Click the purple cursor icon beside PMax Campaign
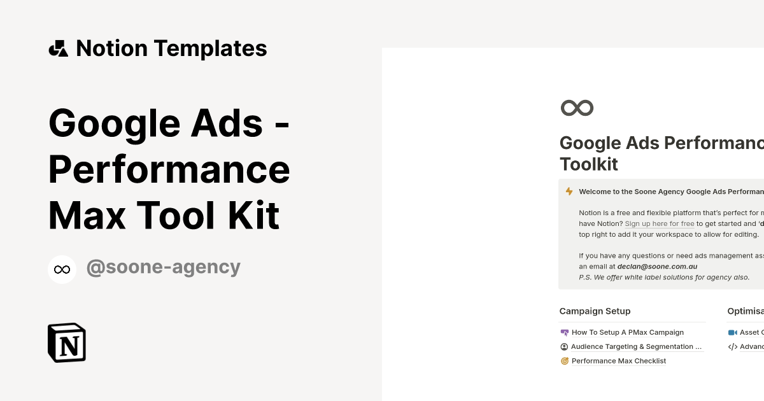The width and height of the screenshot is (764, 401). (564, 332)
